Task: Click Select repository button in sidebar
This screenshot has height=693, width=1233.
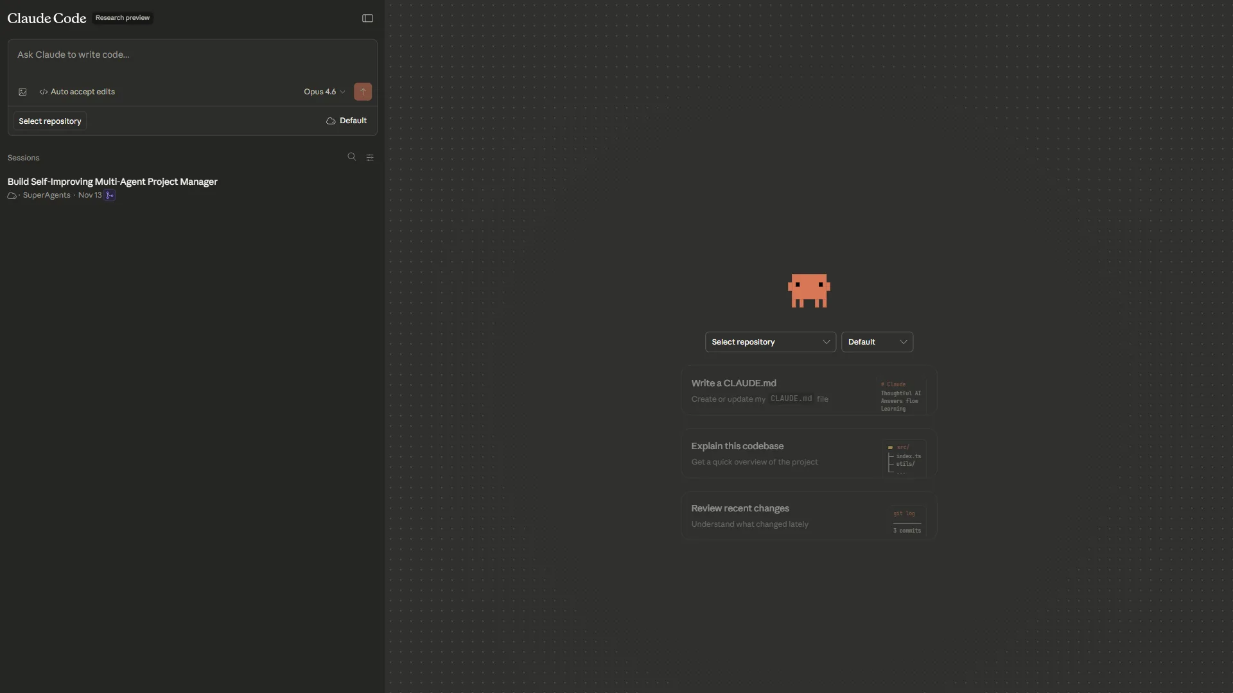Action: pyautogui.click(x=50, y=121)
